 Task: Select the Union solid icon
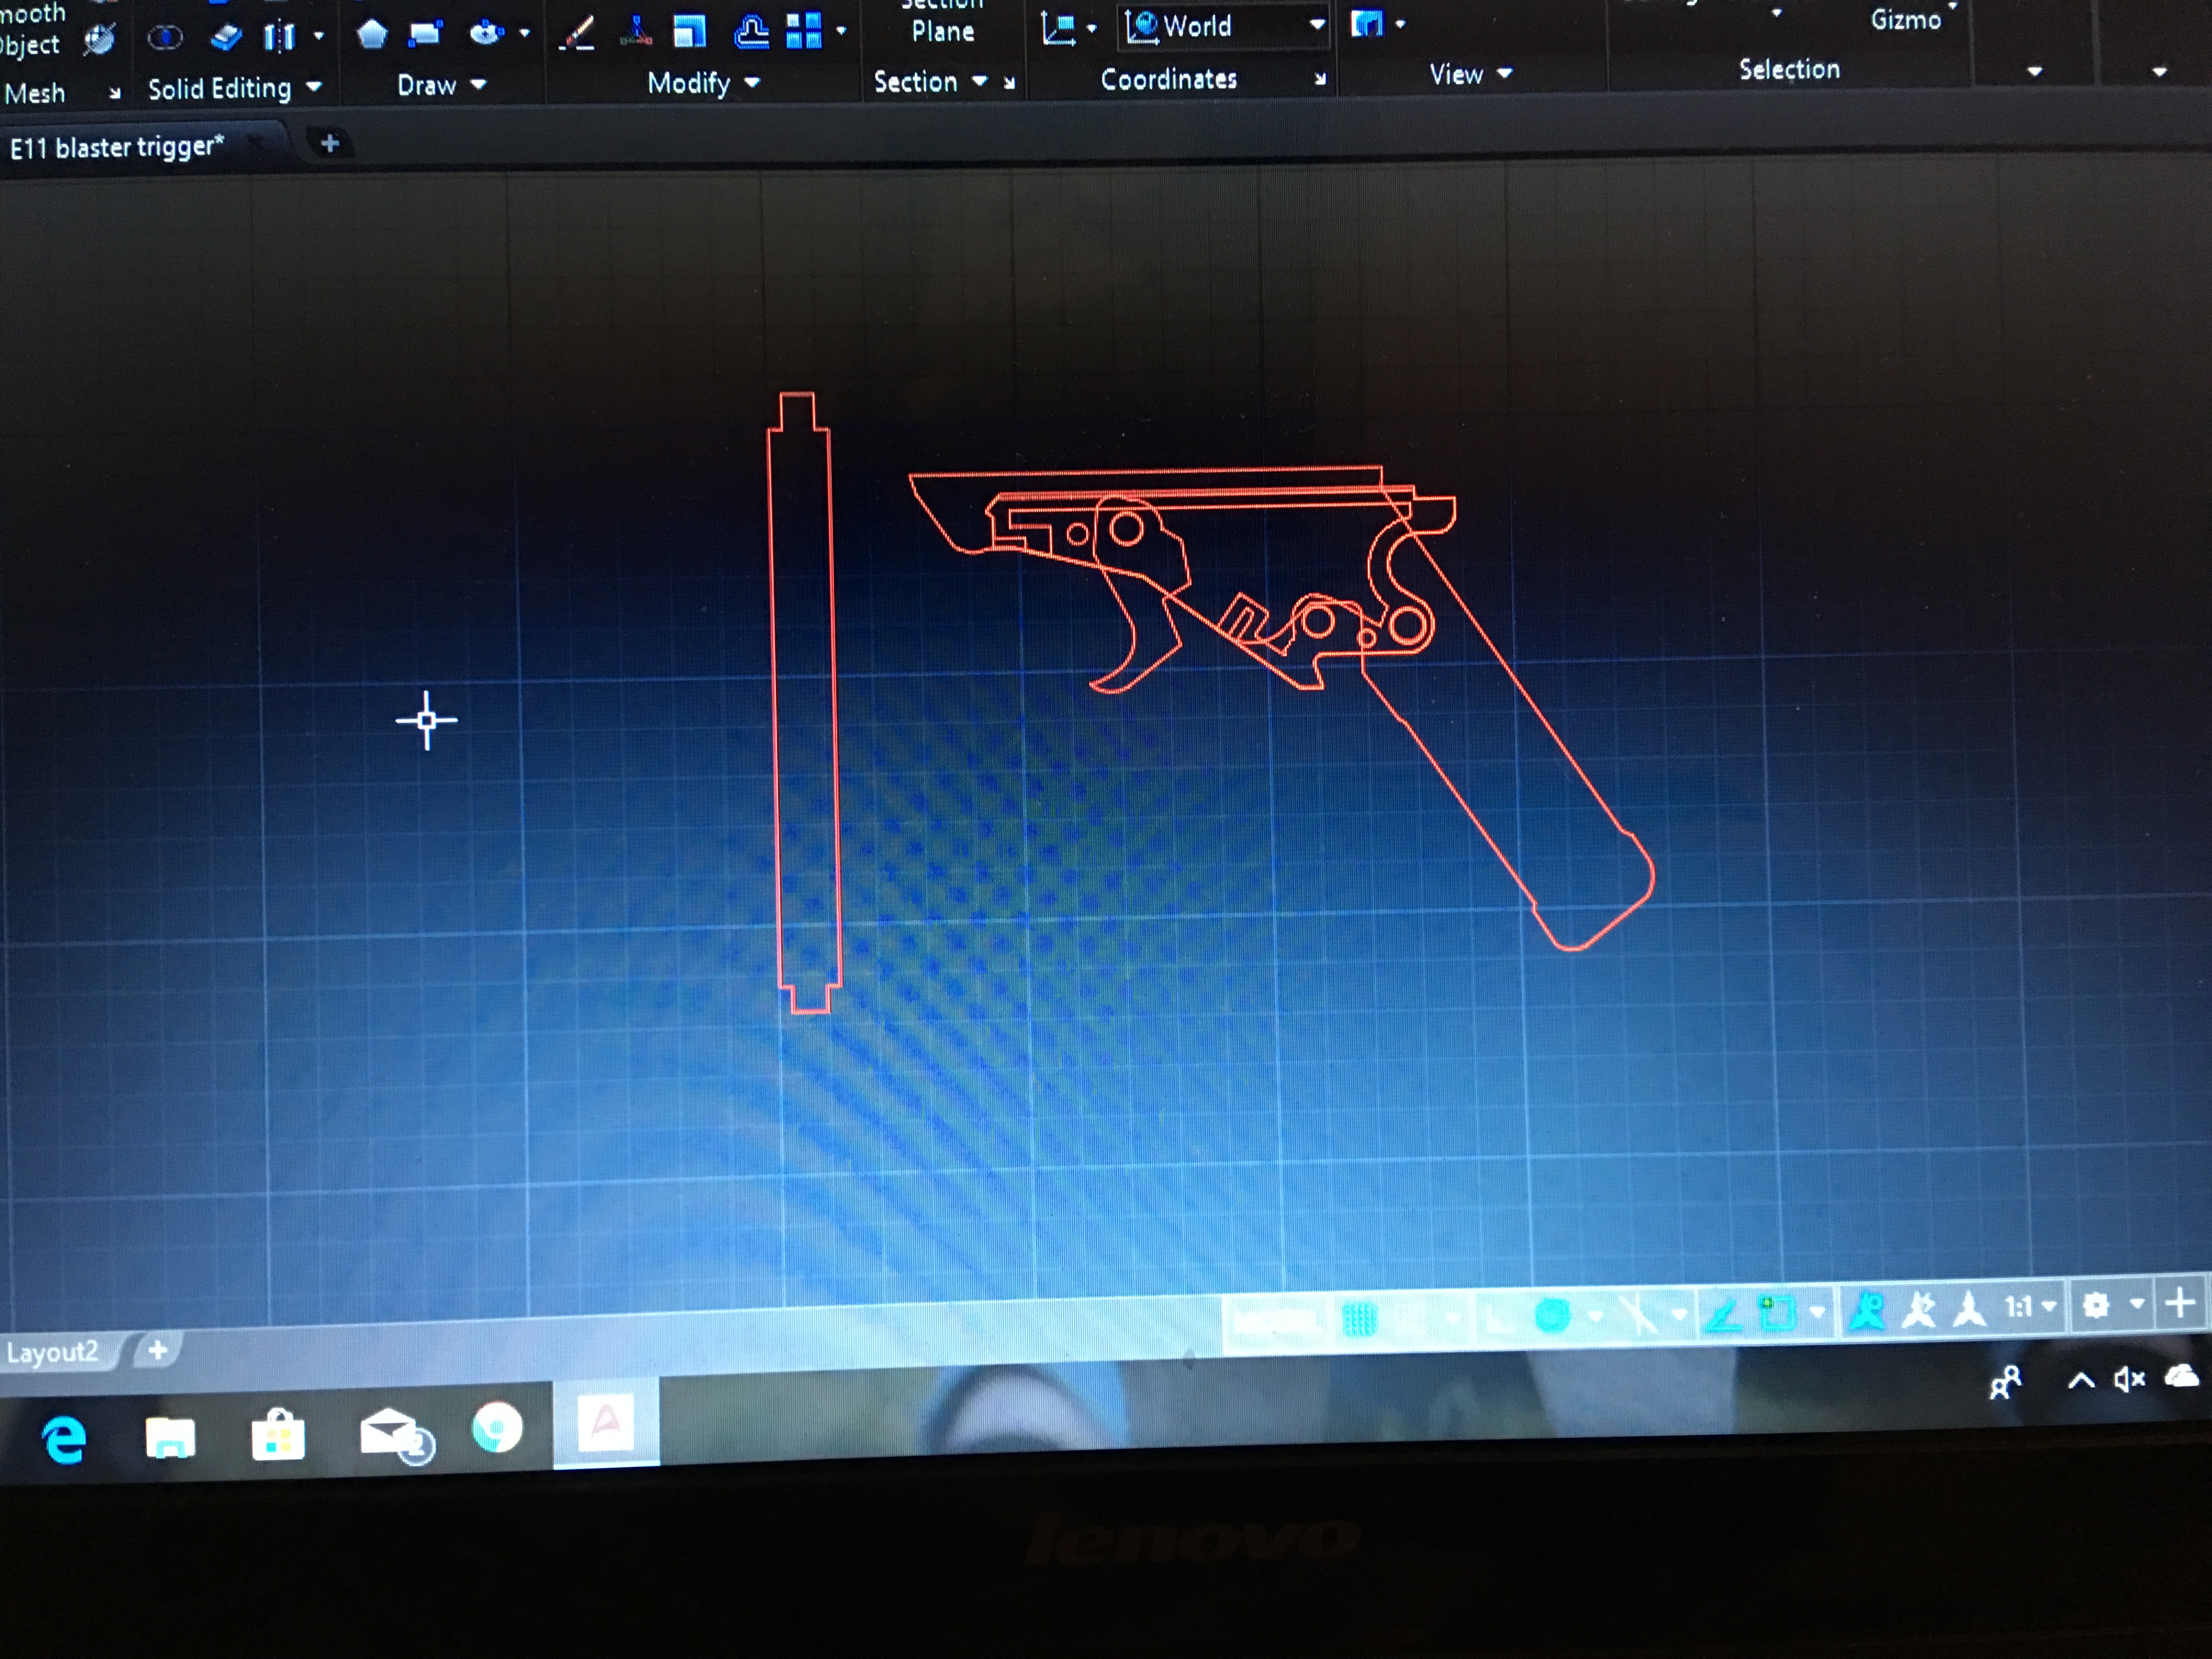pos(165,38)
